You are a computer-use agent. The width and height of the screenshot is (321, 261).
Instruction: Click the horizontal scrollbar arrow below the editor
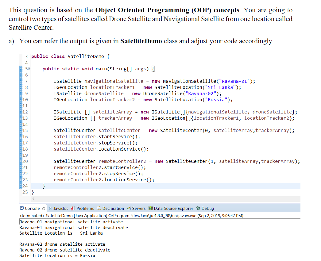click(x=33, y=198)
